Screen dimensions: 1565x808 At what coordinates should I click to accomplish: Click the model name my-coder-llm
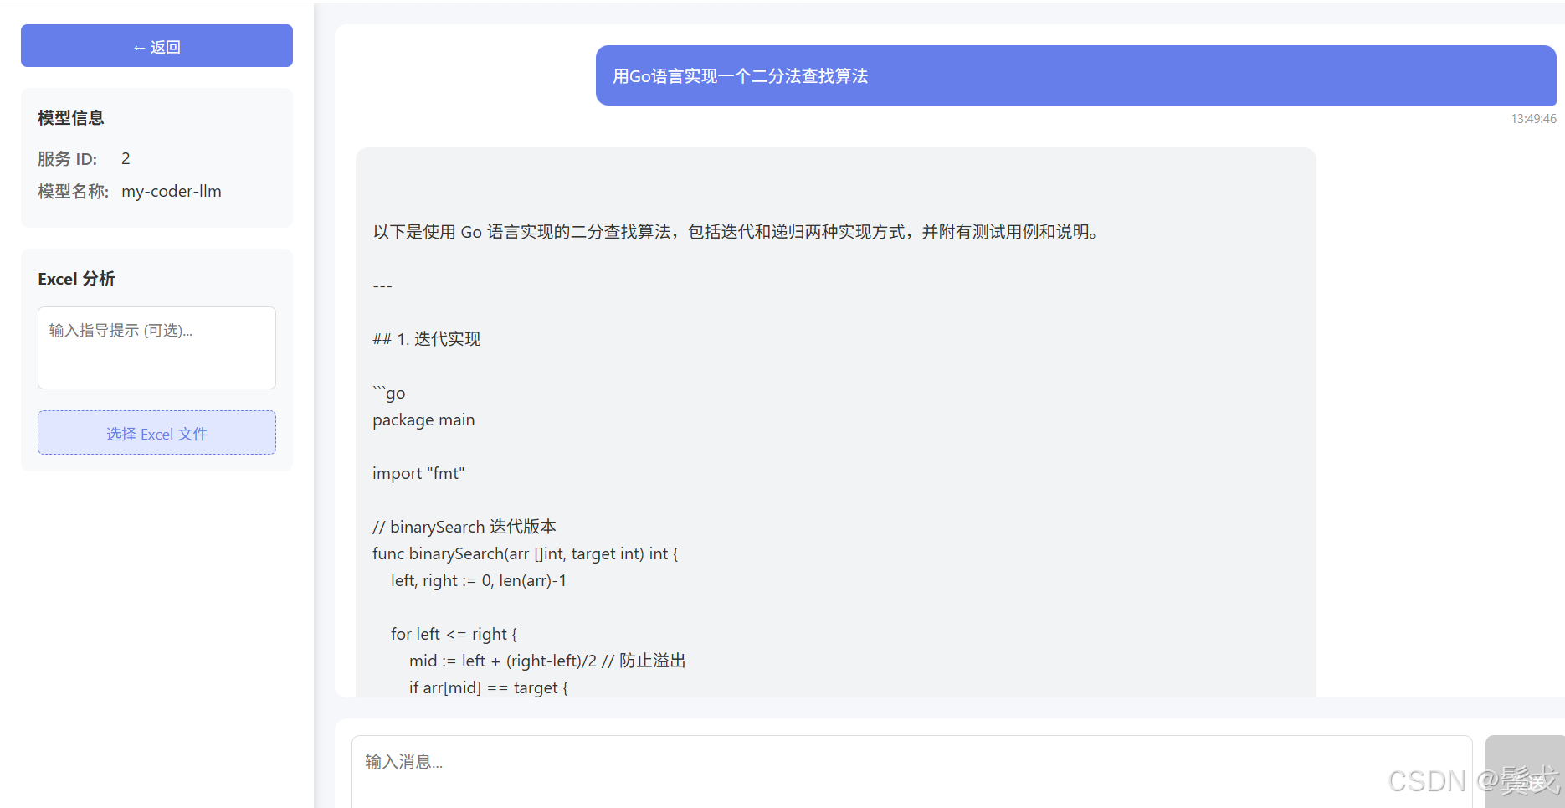[x=172, y=192]
